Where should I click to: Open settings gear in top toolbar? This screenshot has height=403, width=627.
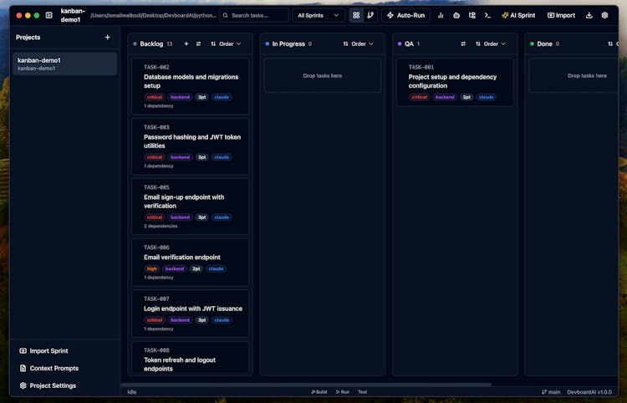[x=604, y=15]
